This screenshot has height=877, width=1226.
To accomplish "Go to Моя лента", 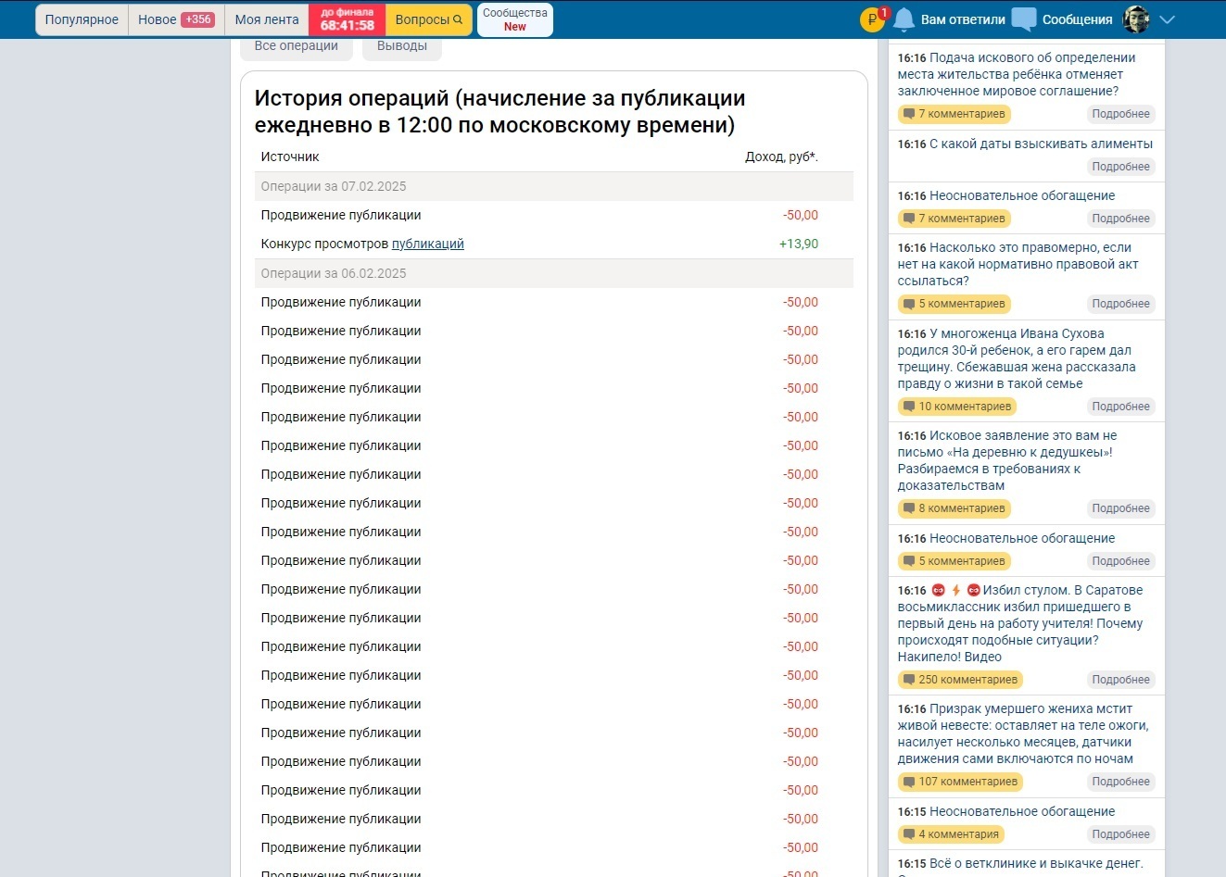I will (x=266, y=19).
